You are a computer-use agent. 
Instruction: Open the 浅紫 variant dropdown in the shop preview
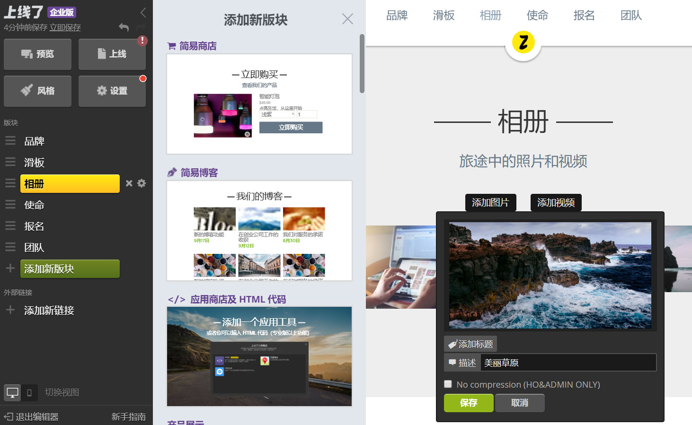click(x=276, y=114)
